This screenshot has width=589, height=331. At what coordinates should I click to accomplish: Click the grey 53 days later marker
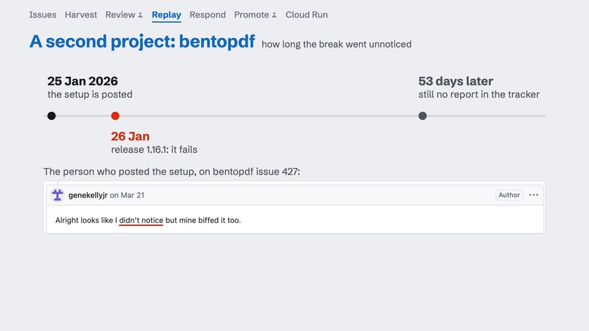click(x=422, y=115)
